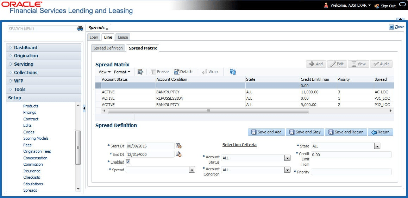Open Products in the Setup menu
408x198 pixels.
tap(31, 106)
